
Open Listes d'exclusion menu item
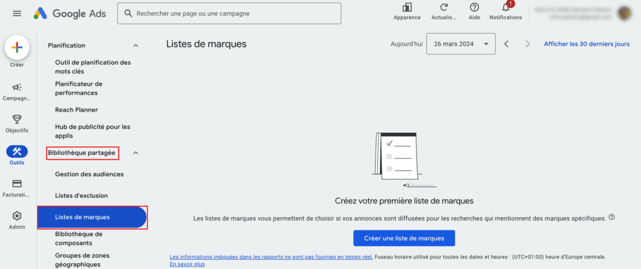[81, 196]
